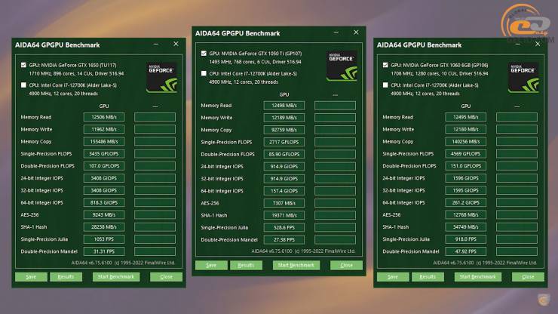Enable CPU checkbox in GTX 1650 window
Screen dimensions: 558x314
[x=23, y=85]
